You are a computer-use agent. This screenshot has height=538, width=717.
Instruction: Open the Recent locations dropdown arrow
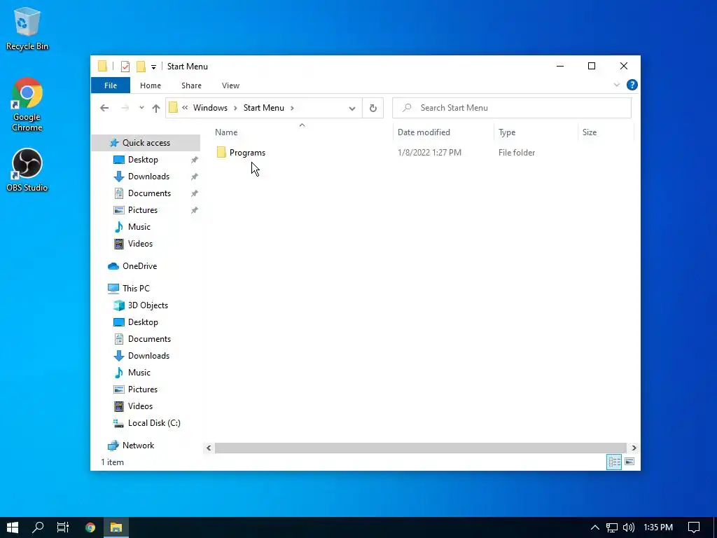click(141, 108)
